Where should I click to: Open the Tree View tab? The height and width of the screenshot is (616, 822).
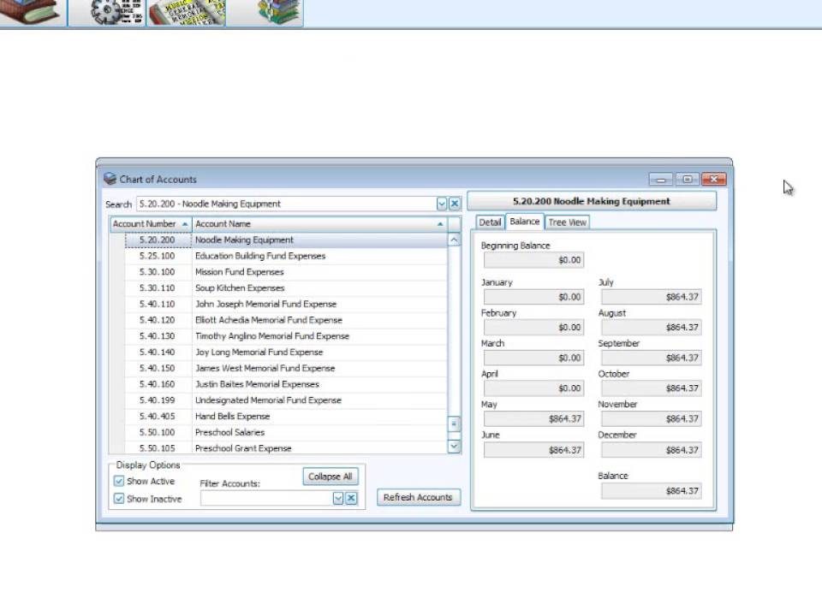click(x=567, y=222)
